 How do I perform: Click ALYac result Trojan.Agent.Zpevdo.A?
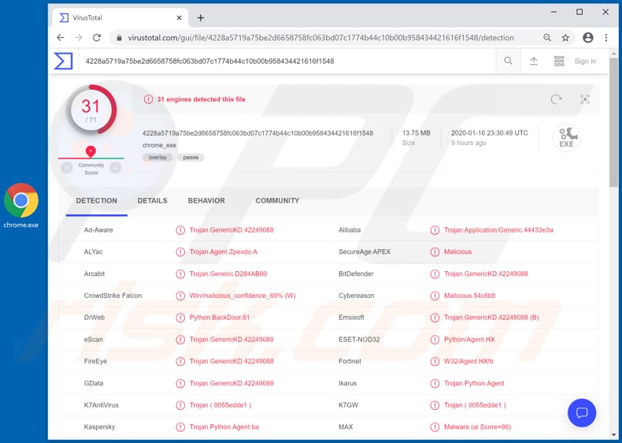click(x=224, y=252)
